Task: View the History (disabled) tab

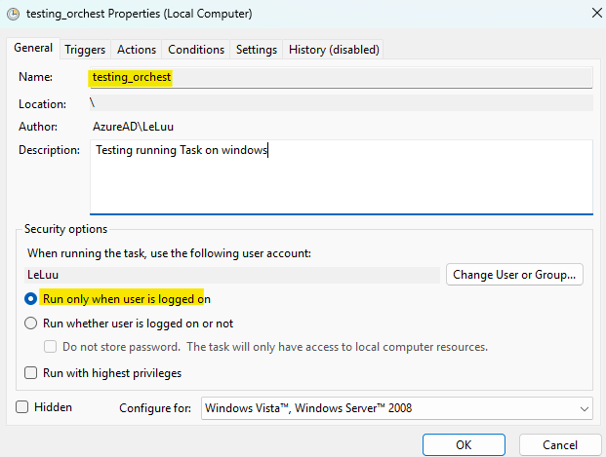Action: click(x=334, y=50)
